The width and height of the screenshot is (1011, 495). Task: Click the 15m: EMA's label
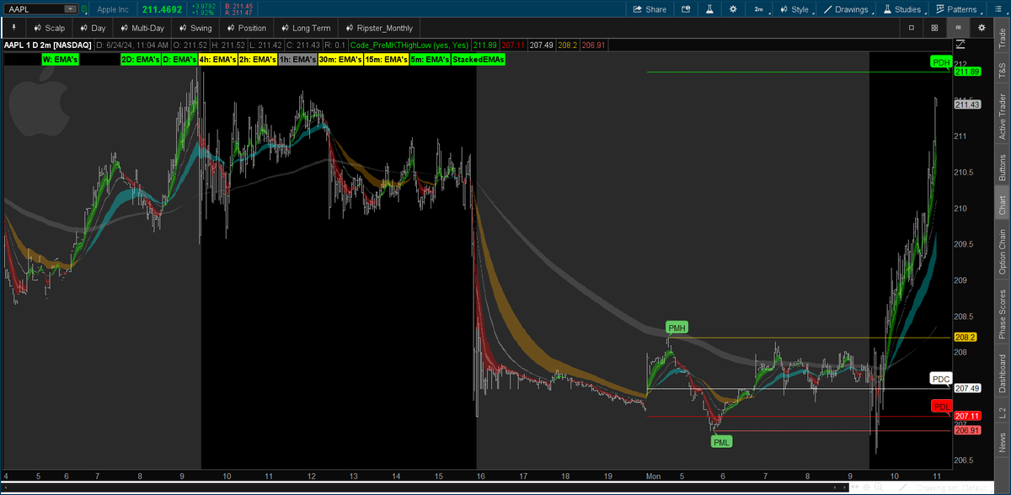click(386, 60)
